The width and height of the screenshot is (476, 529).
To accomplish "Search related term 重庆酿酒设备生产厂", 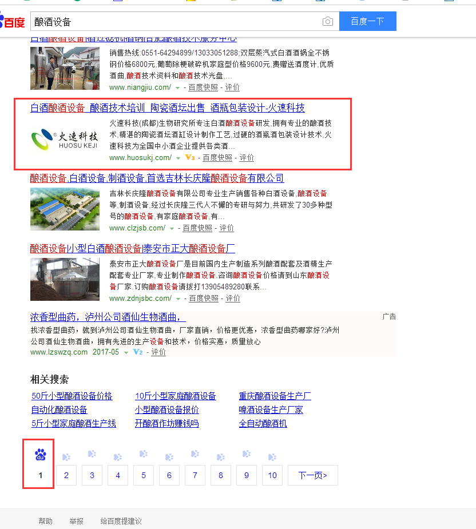I will [x=275, y=396].
